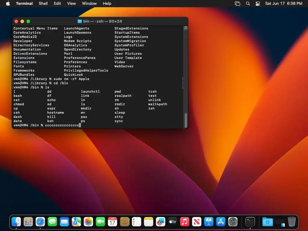Click 'wait4path' in the ls output
This screenshot has height=231, width=308.
click(158, 104)
